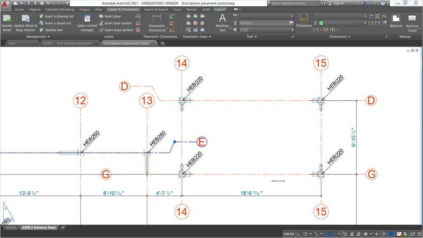Click Update lists button
This screenshot has height=238, width=423.
(x=51, y=30)
